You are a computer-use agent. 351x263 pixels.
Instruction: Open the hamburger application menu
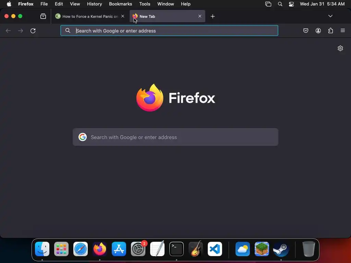click(343, 30)
